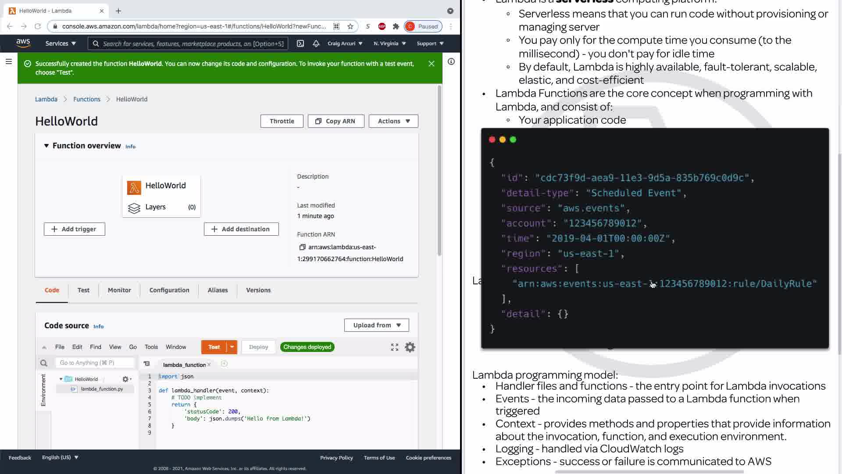Toggle fullscreen for code editor

(395, 347)
